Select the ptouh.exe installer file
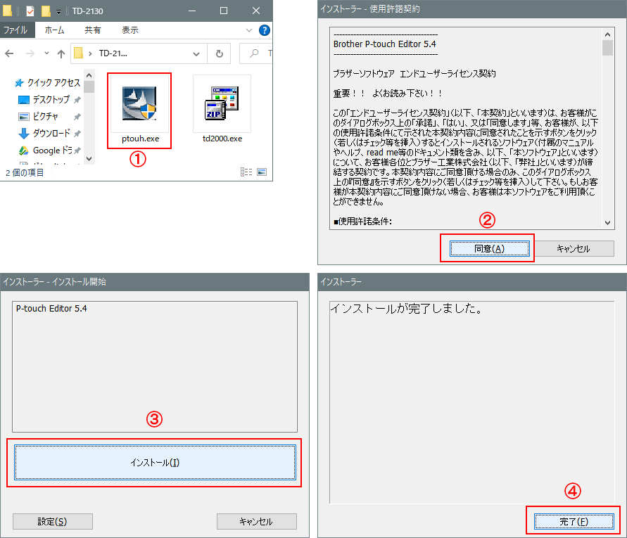The height and width of the screenshot is (538, 627). pos(140,110)
